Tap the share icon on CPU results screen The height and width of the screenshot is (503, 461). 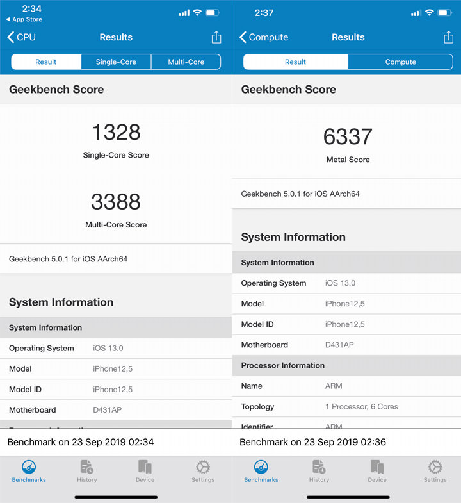coord(216,37)
